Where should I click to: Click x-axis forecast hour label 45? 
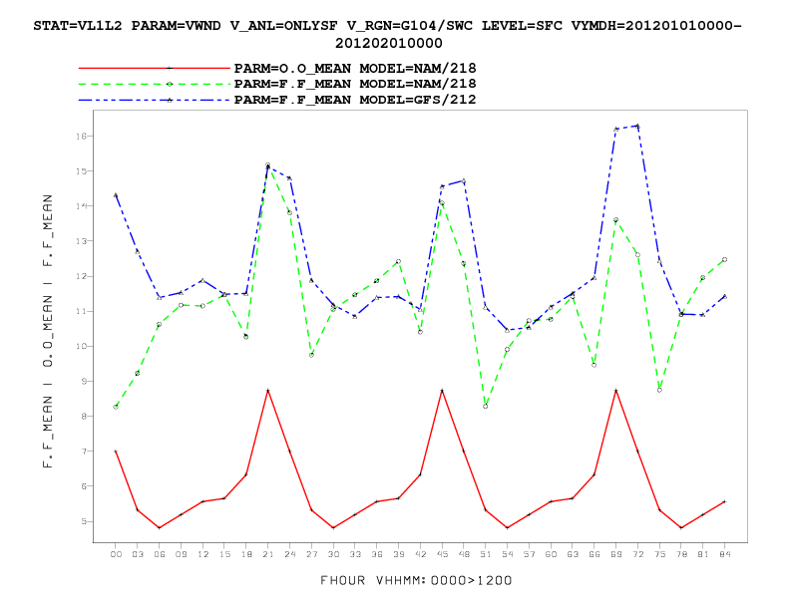(x=442, y=554)
